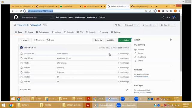Edit README.md with the pencil icon
This screenshot has height=108, width=192.
pos(127,90)
